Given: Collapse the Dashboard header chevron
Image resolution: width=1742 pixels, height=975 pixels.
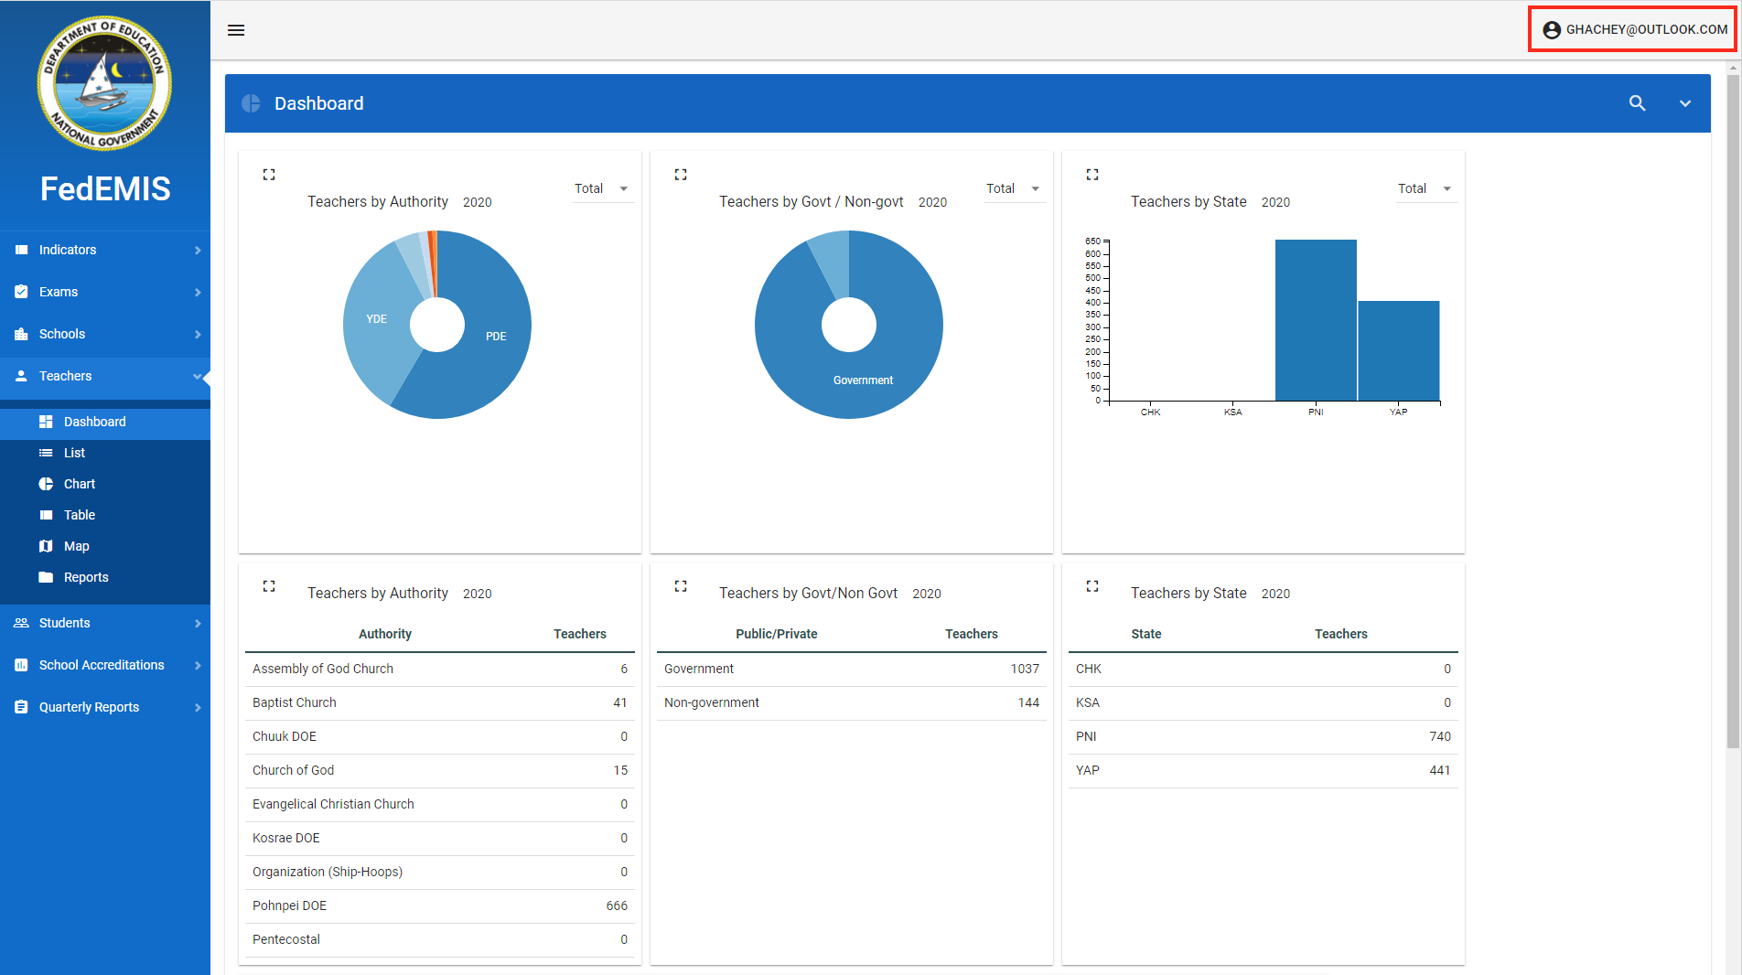Looking at the screenshot, I should click(1684, 103).
